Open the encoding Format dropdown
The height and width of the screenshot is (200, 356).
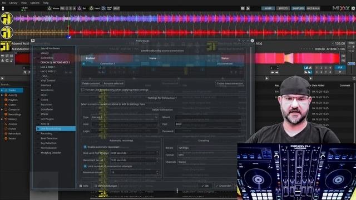[207, 155]
